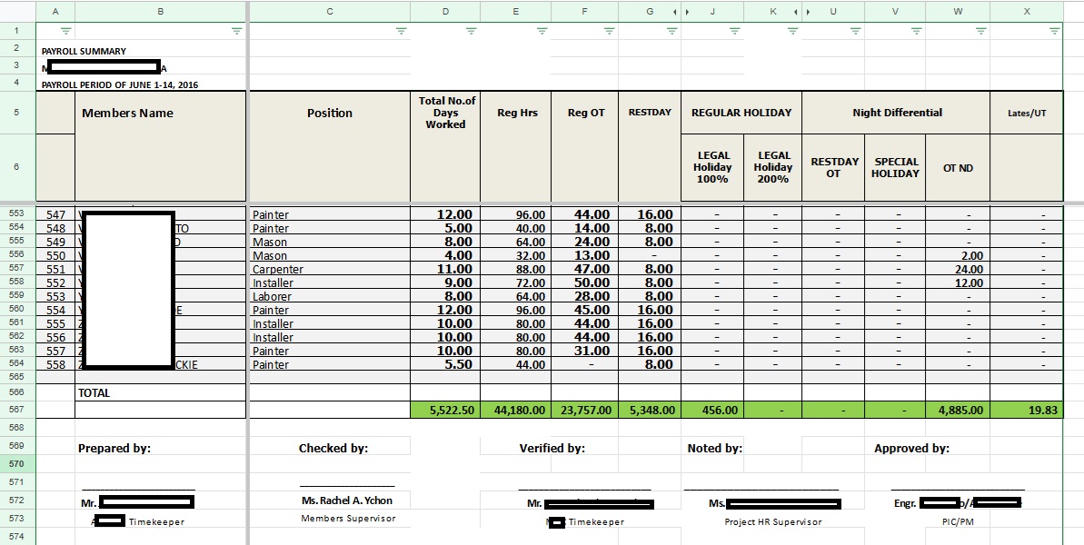Expand hidden columns using arrow beside G

pyautogui.click(x=675, y=12)
